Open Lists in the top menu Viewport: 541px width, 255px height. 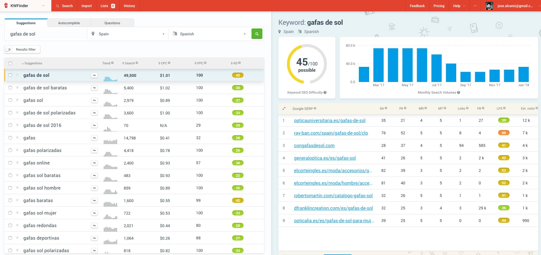(x=108, y=6)
